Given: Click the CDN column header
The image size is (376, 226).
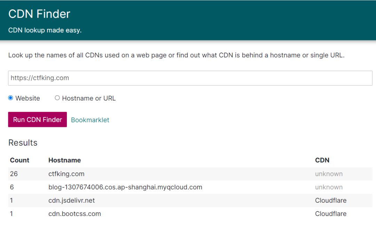Looking at the screenshot, I should (x=322, y=160).
